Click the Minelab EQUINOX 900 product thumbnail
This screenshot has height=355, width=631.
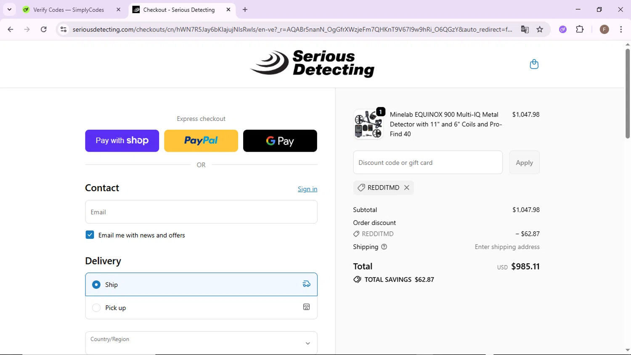click(x=368, y=124)
